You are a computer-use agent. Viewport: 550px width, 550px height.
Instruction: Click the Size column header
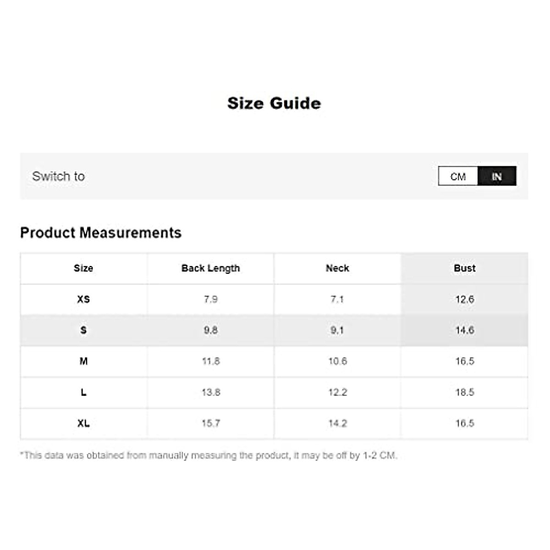pos(83,268)
